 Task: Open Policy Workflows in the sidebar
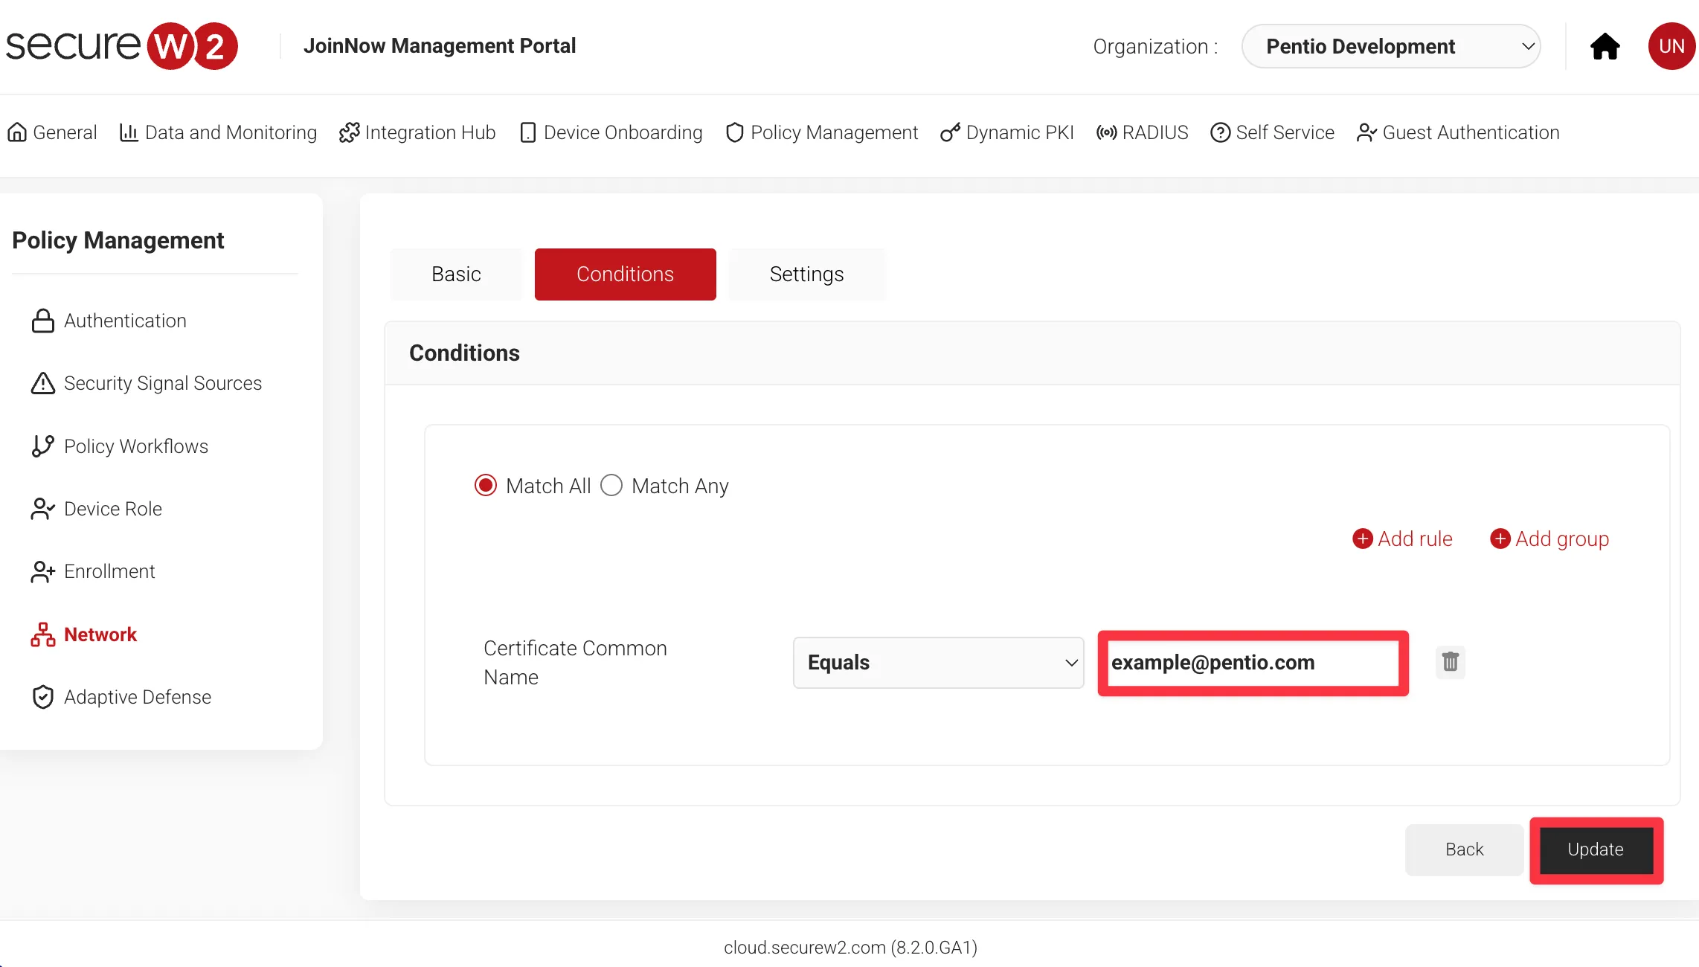[135, 446]
